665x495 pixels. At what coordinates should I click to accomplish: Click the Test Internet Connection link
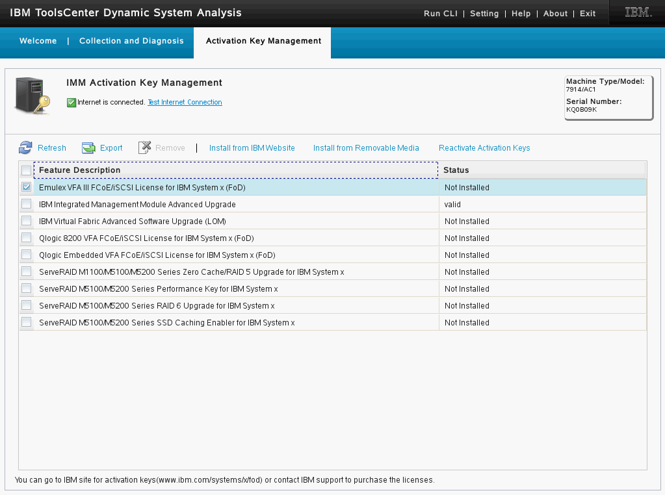click(x=185, y=103)
